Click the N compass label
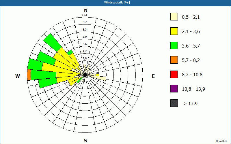Image resolution: width=231 pixels, height=144 pixels. tap(85, 10)
